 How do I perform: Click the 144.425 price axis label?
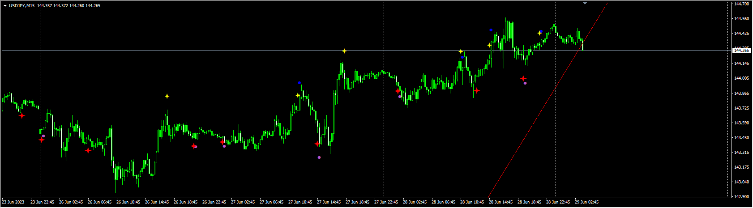point(741,34)
